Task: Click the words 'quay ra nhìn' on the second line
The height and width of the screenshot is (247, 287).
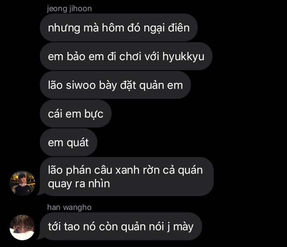Action: tap(79, 184)
